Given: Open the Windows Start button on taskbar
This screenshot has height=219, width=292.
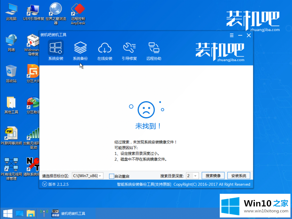Looking at the screenshot, I should [7, 213].
